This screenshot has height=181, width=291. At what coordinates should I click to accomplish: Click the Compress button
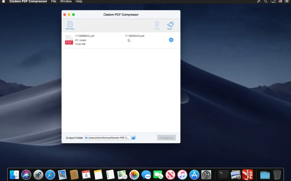click(x=166, y=138)
